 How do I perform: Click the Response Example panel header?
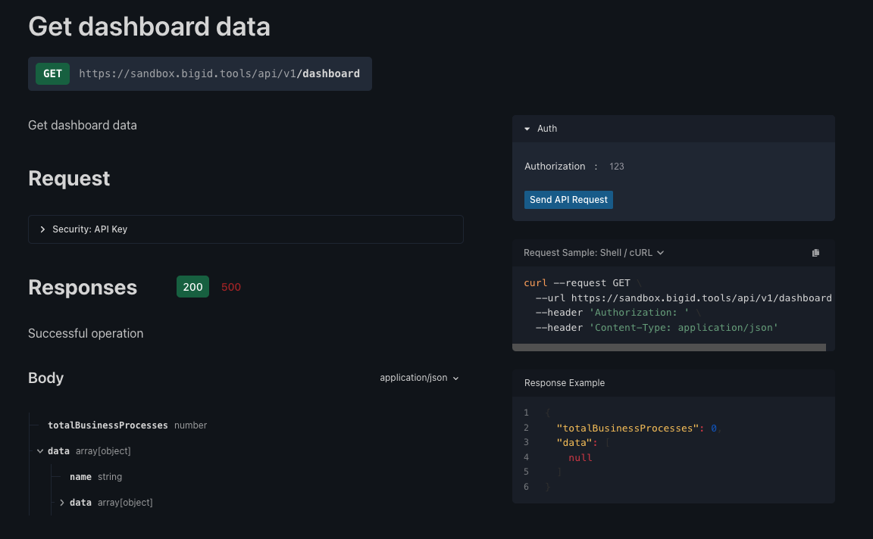coord(565,382)
